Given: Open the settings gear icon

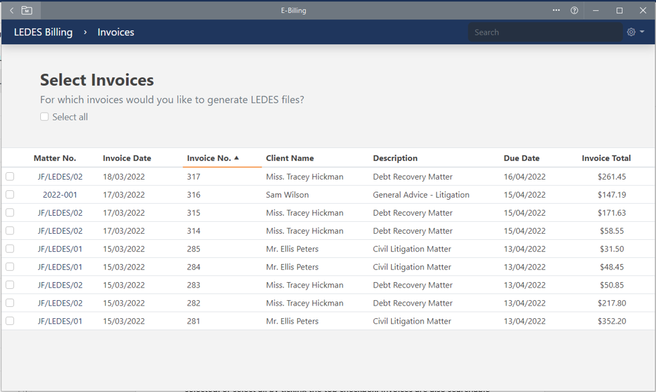Looking at the screenshot, I should (x=631, y=32).
